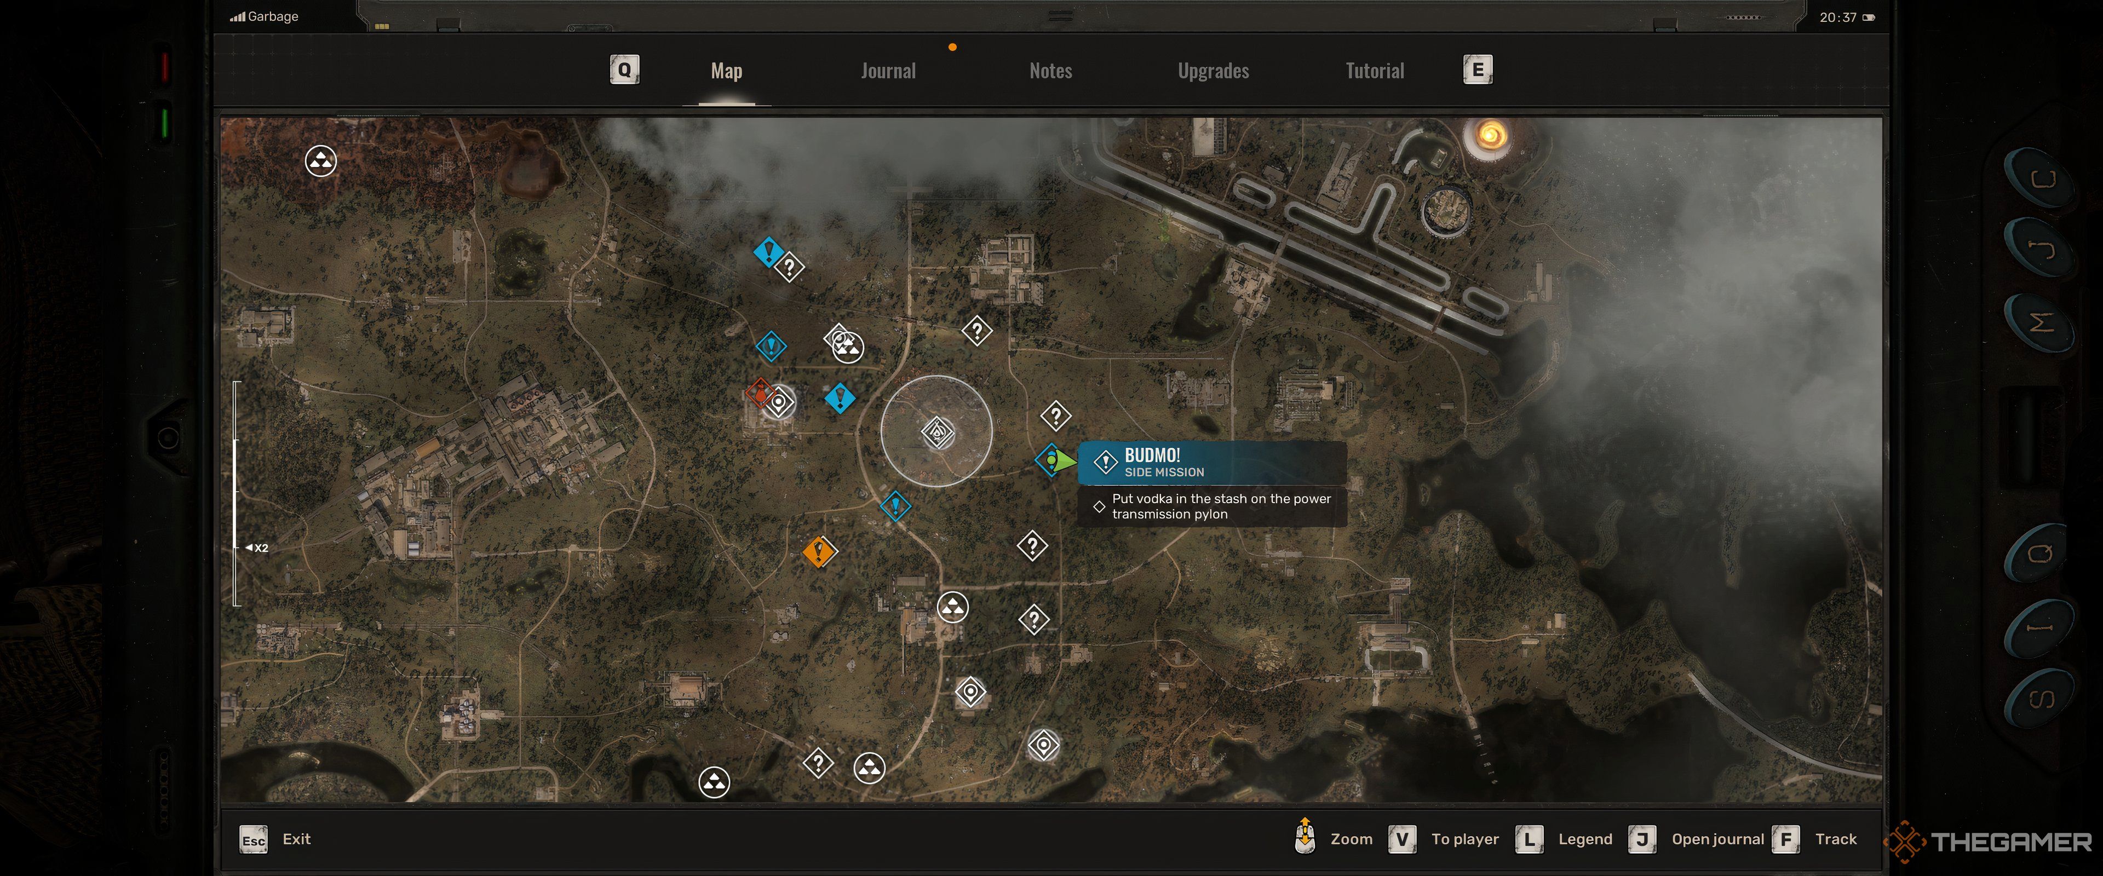Toggle the E panel on right
2103x876 pixels.
(1475, 68)
